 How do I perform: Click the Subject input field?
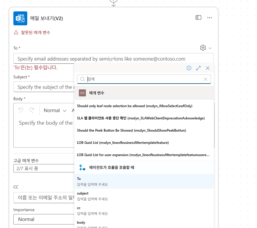44,87
